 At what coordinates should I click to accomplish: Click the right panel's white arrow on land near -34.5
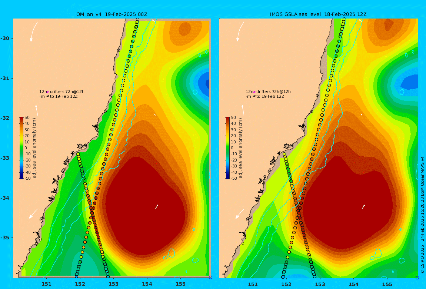pyautogui.click(x=240, y=213)
